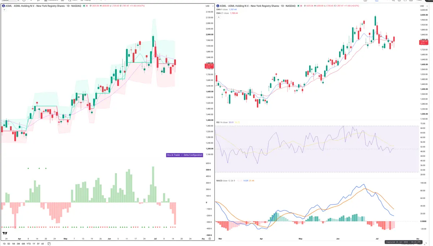
Task: Click market status dot on right chart
Action: point(298,6)
